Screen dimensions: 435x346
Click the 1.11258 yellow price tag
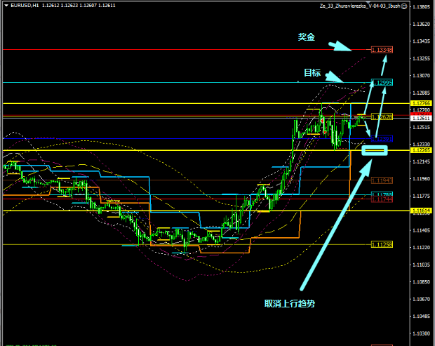point(382,244)
